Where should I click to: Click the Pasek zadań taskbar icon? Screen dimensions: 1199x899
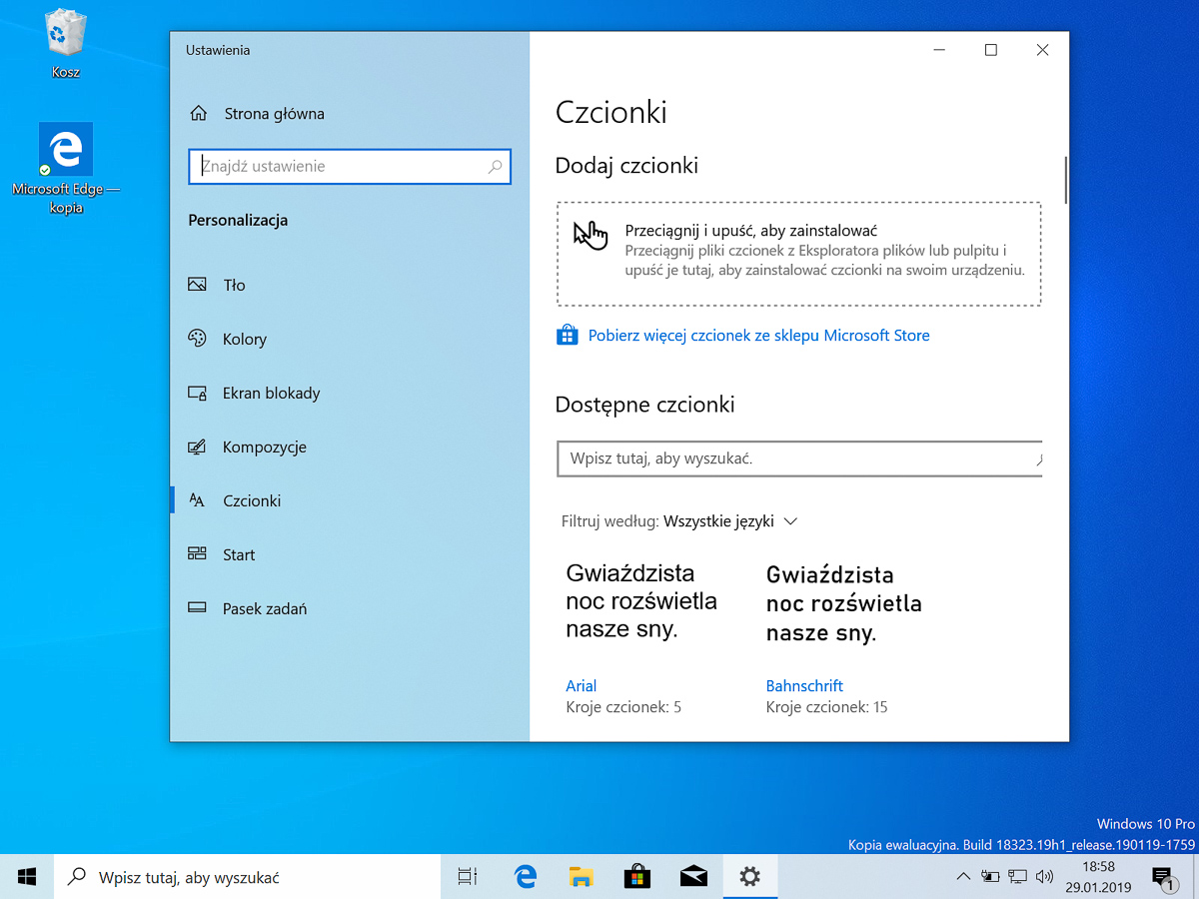click(x=197, y=608)
